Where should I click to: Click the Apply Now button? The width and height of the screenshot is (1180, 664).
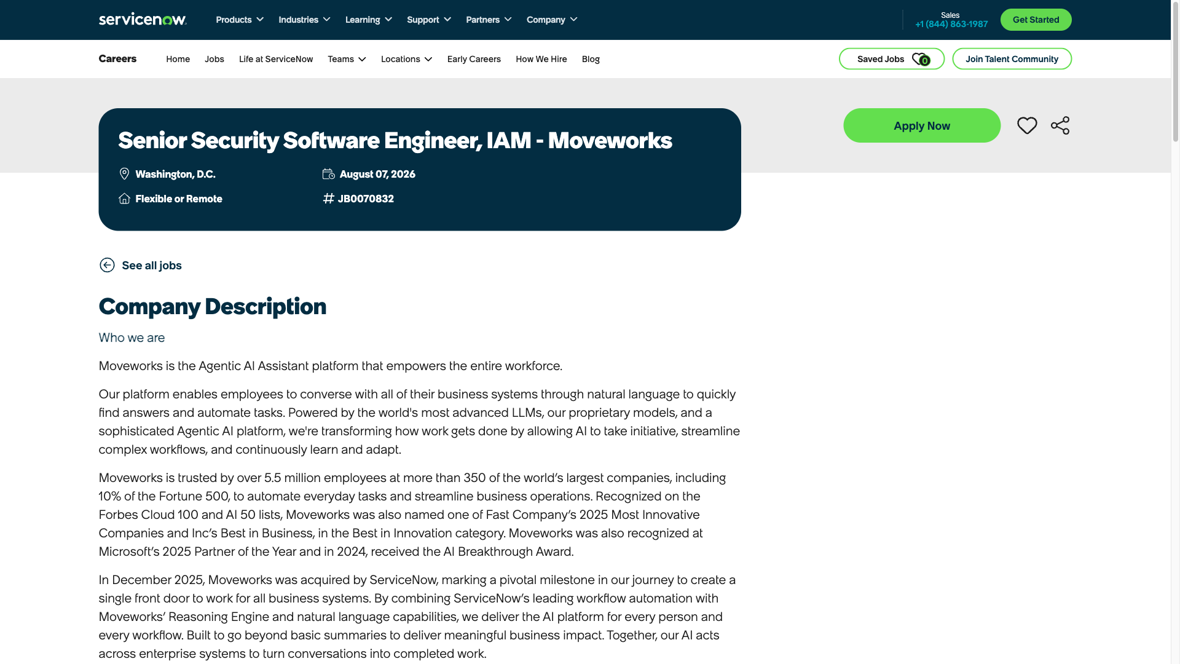pyautogui.click(x=922, y=125)
